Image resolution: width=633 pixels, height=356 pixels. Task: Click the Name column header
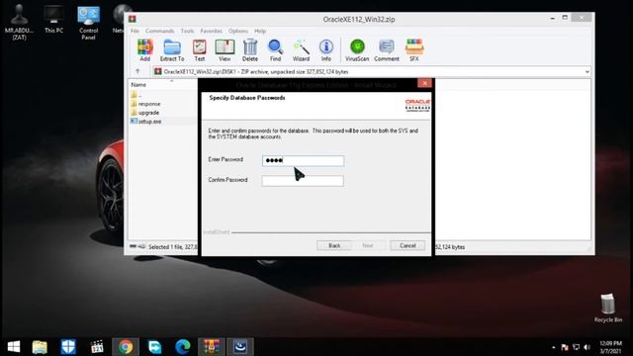(x=138, y=85)
